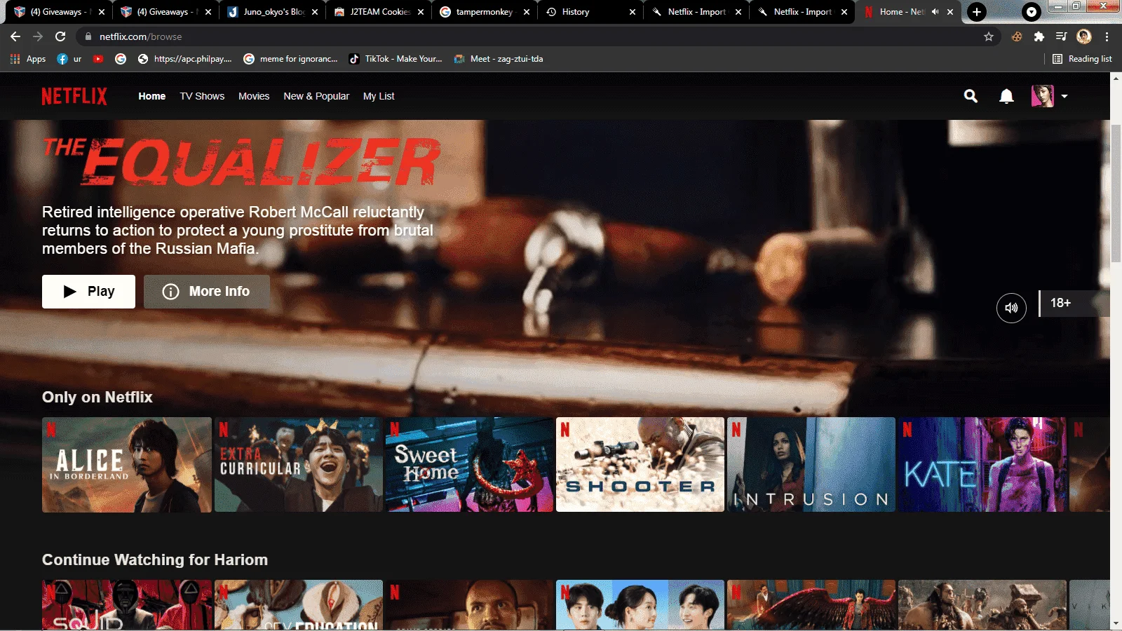This screenshot has width=1122, height=631.
Task: Open Facebook bookmark icon
Action: [x=62, y=59]
